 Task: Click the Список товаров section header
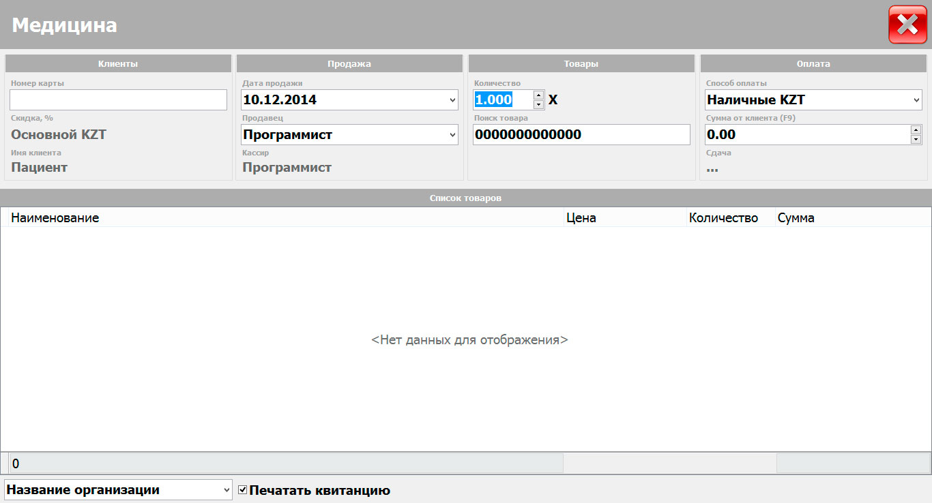tap(466, 198)
